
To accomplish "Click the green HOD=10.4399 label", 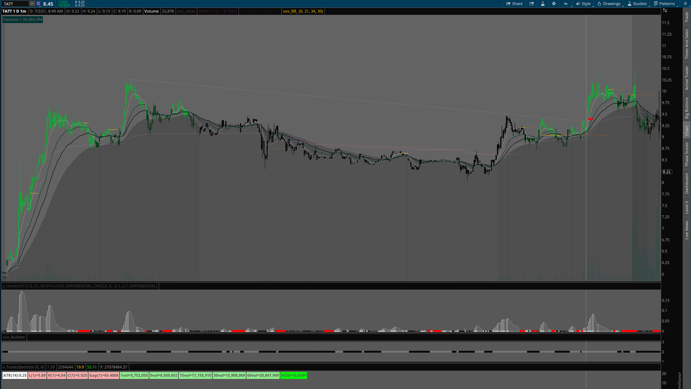I will coord(293,375).
